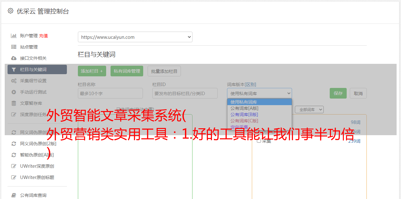The width and height of the screenshot is (401, 199).
Task: Click the 批量添加栏目 button
Action: pyautogui.click(x=164, y=71)
